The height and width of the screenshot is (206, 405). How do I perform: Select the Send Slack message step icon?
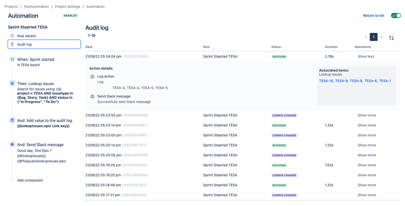(x=12, y=144)
